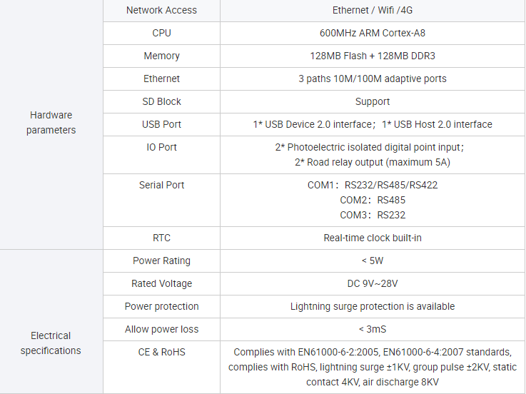
Task: Click Real-time clock built-in text
Action: [x=373, y=238]
